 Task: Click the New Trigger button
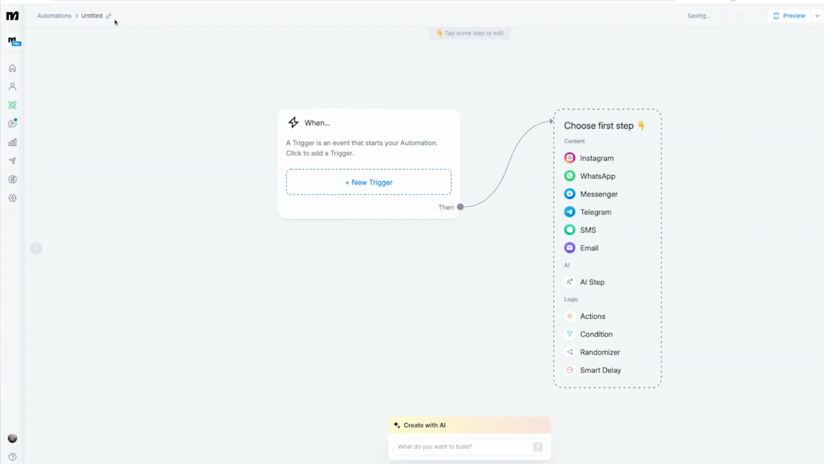click(x=368, y=182)
